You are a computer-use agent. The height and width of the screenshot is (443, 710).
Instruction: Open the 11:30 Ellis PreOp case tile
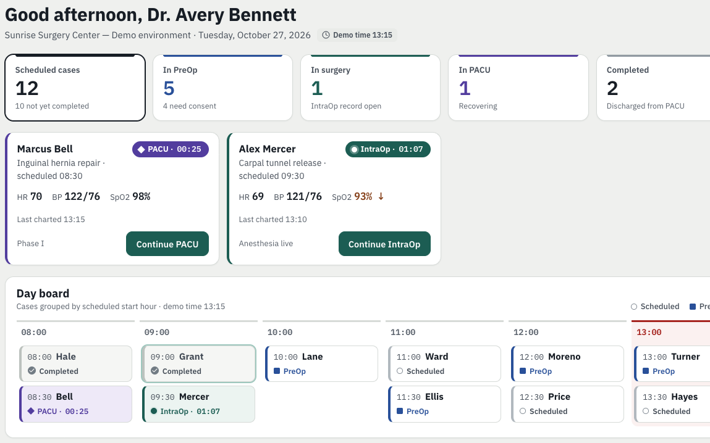coord(445,404)
